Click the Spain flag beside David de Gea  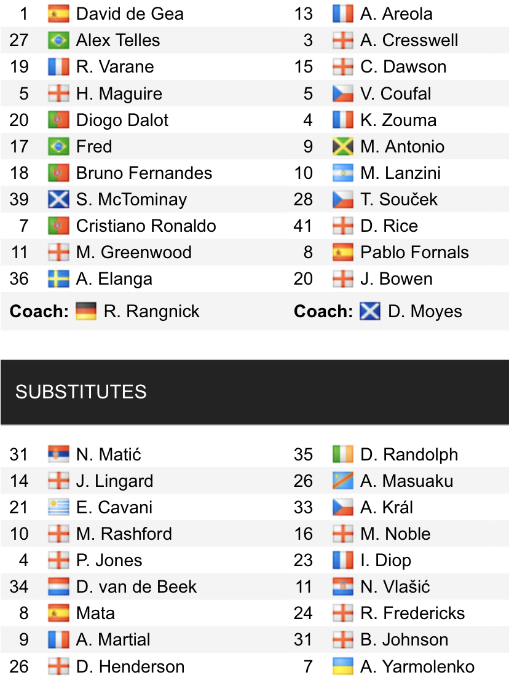pos(58,14)
